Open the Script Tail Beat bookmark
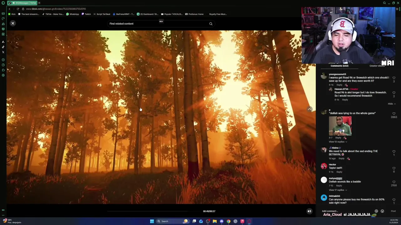 coord(102,14)
